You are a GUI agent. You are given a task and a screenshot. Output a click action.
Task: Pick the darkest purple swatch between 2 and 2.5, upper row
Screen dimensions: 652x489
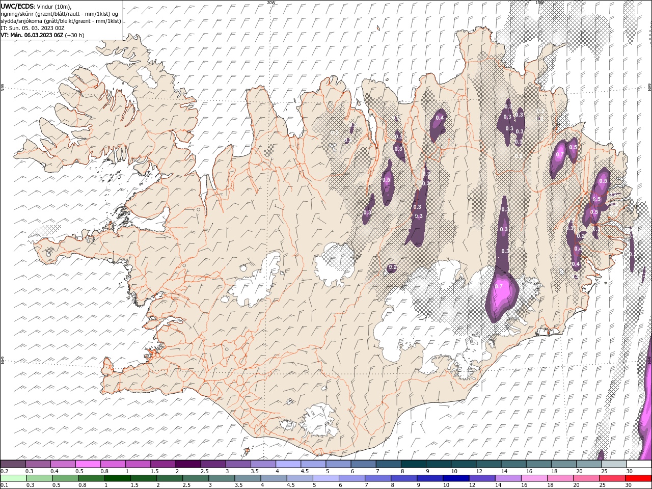188,464
